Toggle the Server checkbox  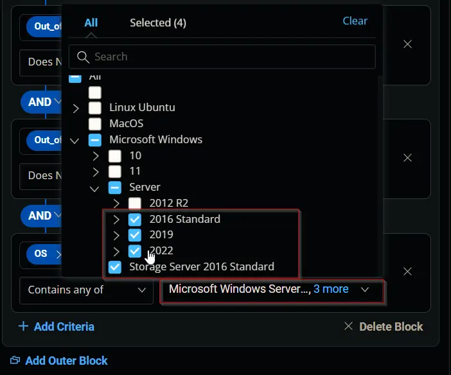(x=115, y=187)
